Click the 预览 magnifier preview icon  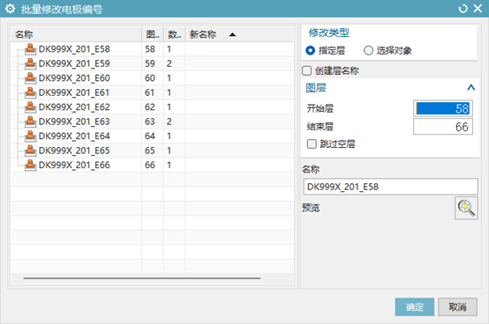pyautogui.click(x=466, y=208)
